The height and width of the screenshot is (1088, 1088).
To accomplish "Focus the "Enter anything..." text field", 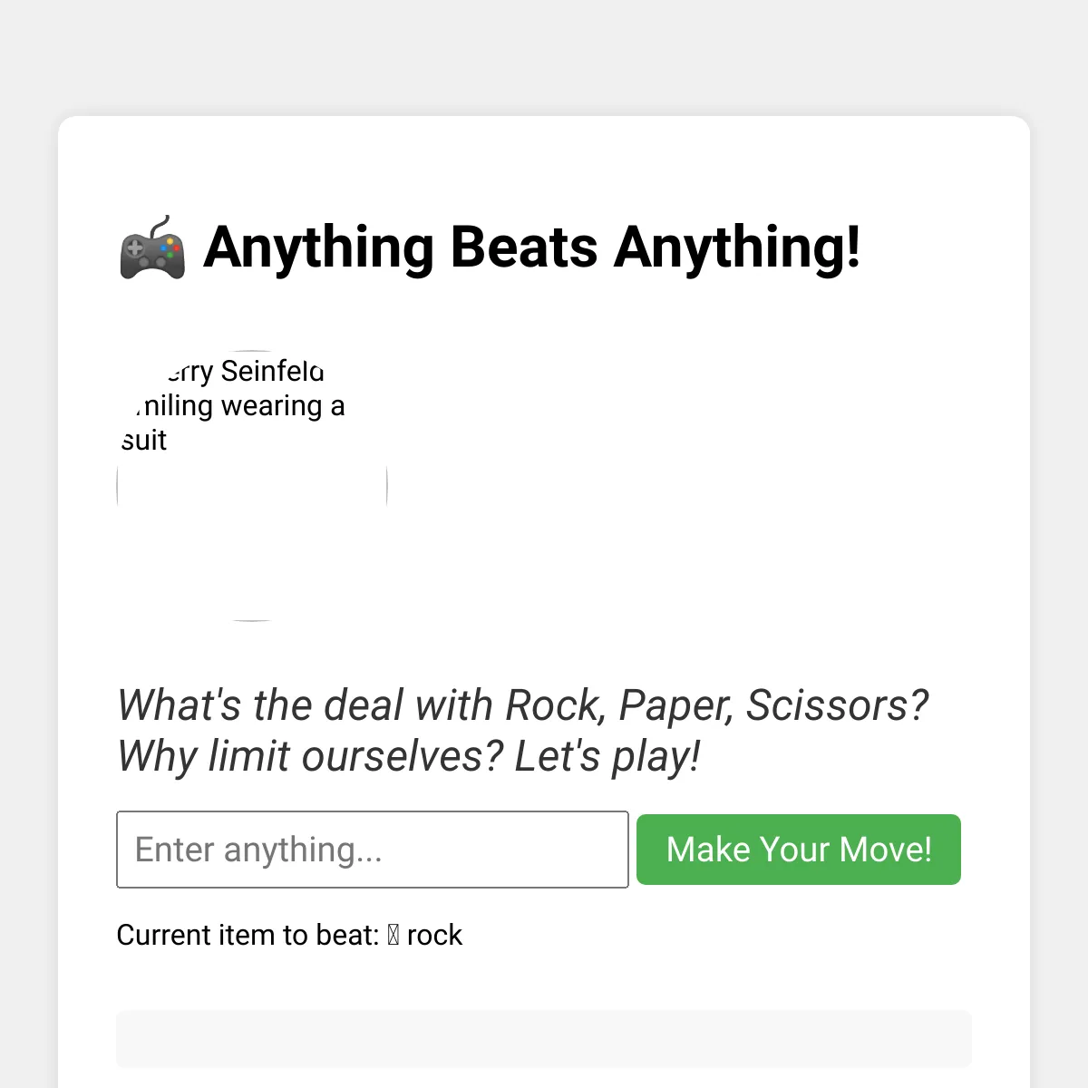I will [x=373, y=850].
